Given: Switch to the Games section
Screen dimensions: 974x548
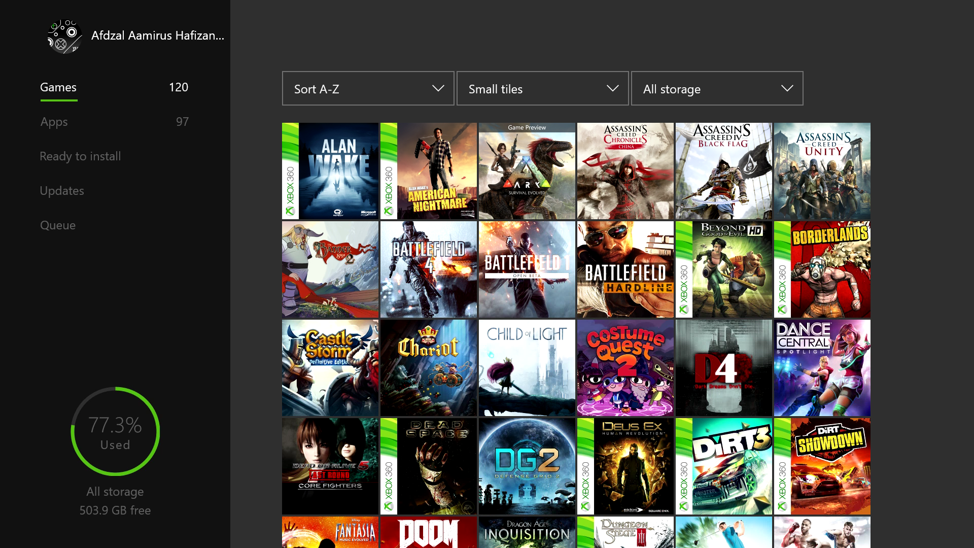Looking at the screenshot, I should 58,87.
